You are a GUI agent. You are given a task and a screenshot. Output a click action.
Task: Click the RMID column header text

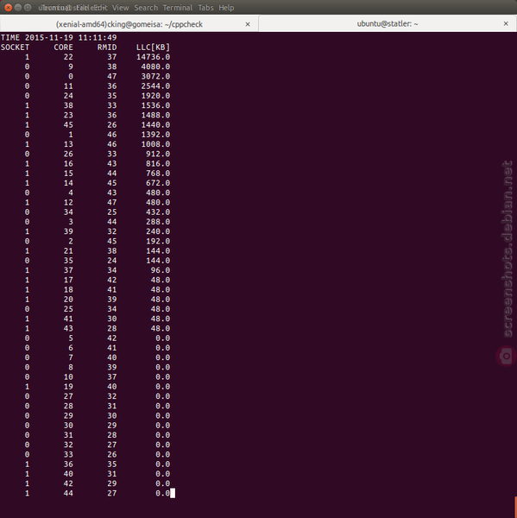107,47
